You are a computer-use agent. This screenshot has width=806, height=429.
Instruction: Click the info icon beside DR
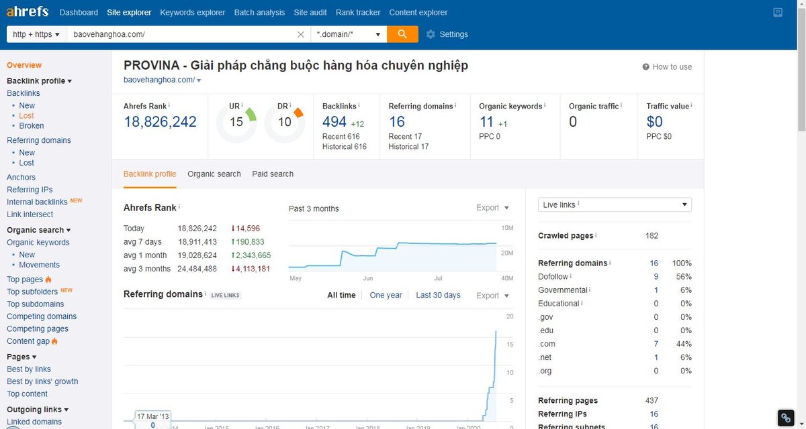tap(290, 105)
